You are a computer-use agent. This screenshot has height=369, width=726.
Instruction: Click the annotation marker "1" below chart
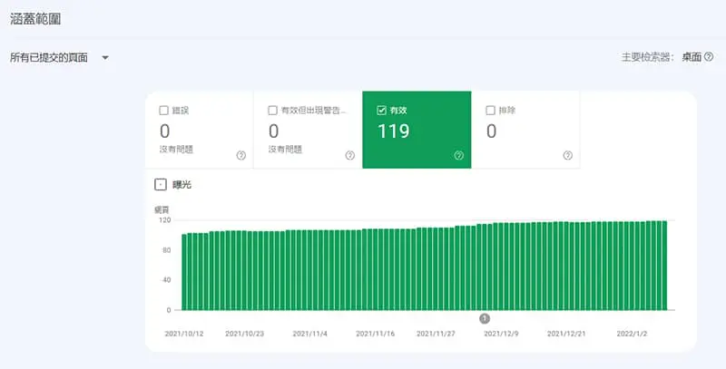[484, 318]
